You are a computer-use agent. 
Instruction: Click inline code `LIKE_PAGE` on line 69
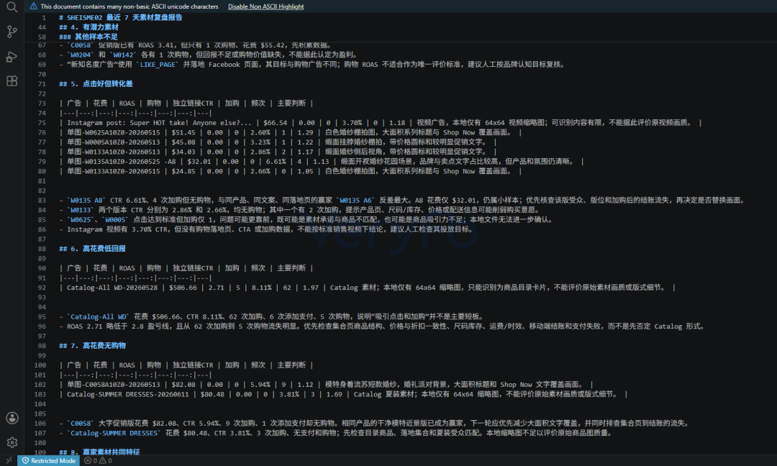coord(158,65)
